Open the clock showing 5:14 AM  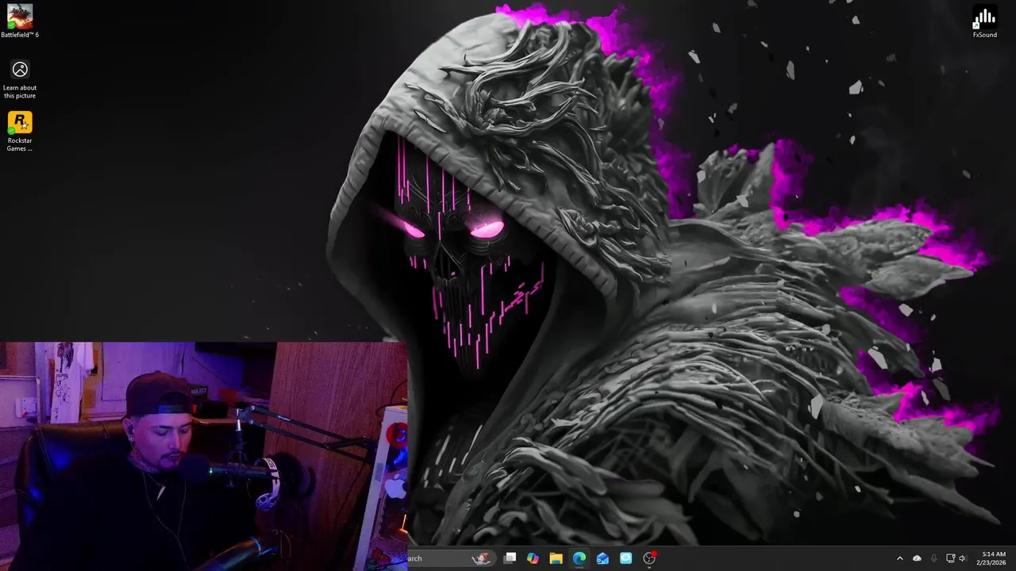pos(993,558)
